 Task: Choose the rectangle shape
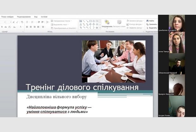pos(90,21)
